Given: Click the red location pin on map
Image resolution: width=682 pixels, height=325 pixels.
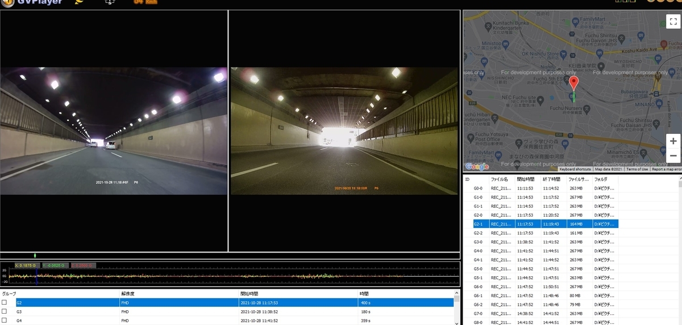Looking at the screenshot, I should tap(573, 83).
